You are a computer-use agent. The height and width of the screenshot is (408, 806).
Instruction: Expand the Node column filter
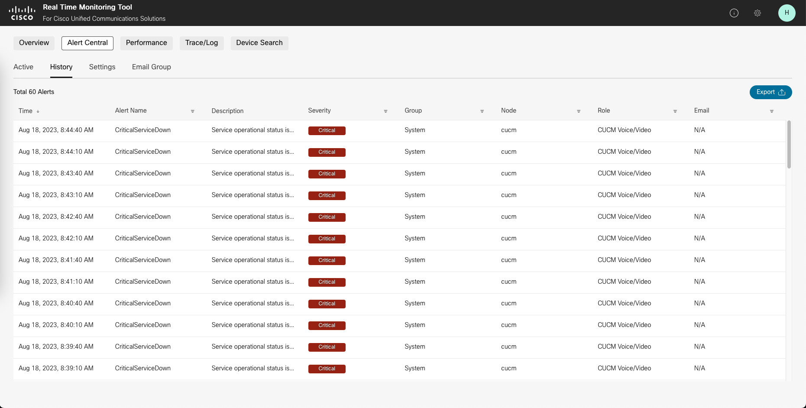[x=579, y=111]
